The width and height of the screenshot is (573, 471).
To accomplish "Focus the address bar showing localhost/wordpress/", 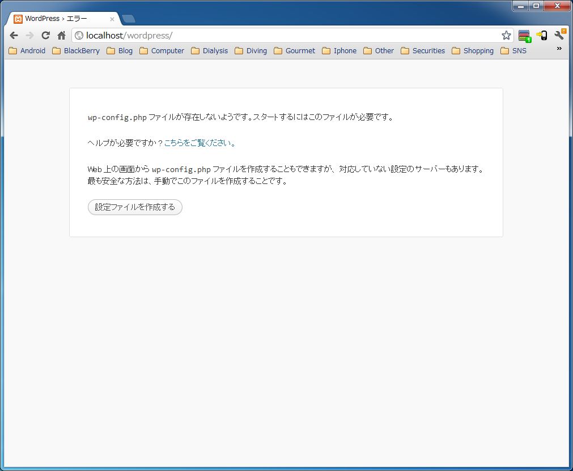I will pyautogui.click(x=292, y=36).
